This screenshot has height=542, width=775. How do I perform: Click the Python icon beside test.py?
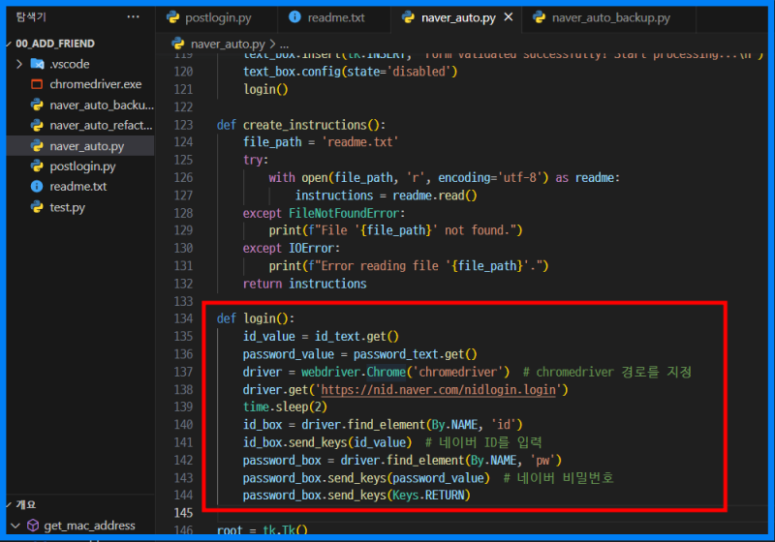click(x=37, y=207)
